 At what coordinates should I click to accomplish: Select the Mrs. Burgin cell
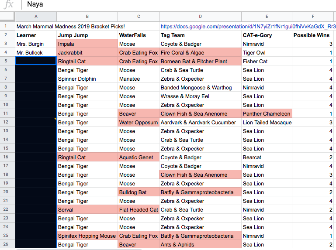[36, 44]
